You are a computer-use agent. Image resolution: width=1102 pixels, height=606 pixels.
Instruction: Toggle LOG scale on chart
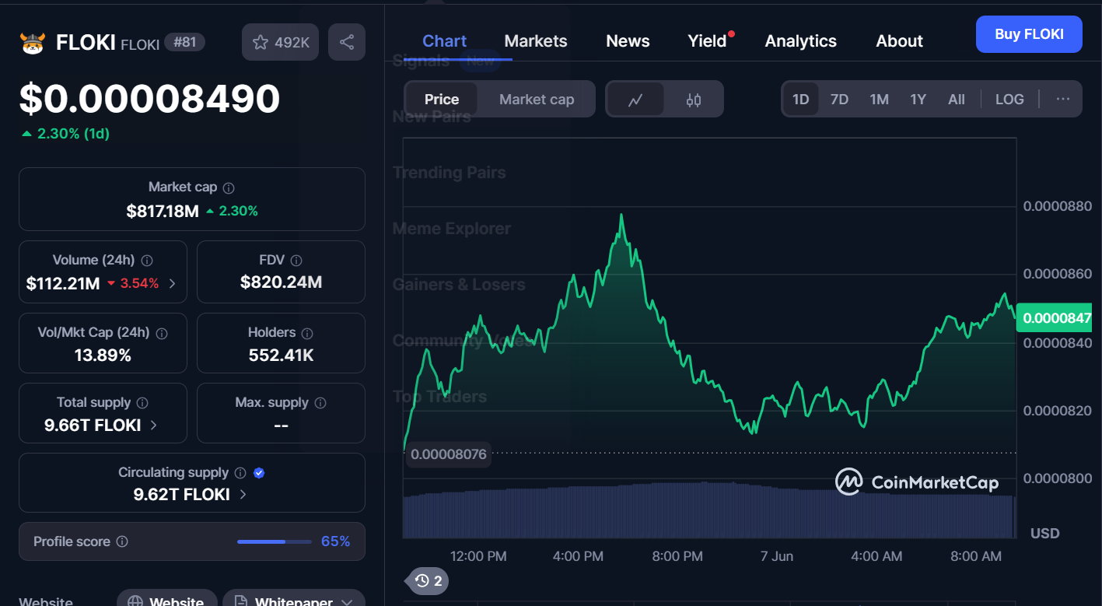(x=1009, y=100)
